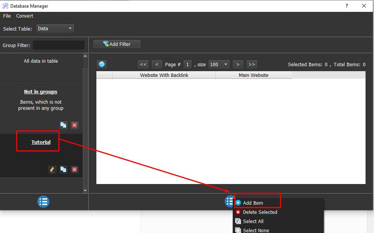Screen dimensions: 374x233
Task: Click the red delete icon under Not in groups
Action: (x=74, y=125)
